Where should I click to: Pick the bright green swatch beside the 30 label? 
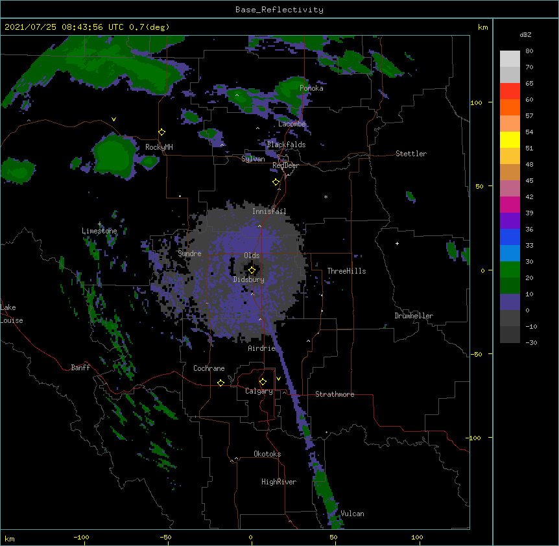tap(510, 270)
